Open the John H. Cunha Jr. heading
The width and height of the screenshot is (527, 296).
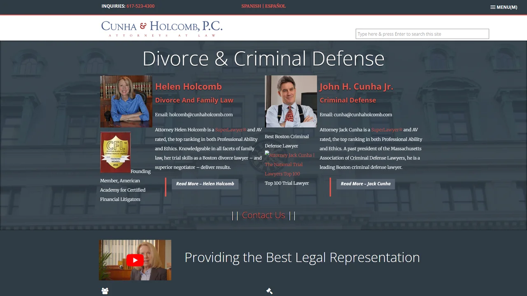[357, 86]
